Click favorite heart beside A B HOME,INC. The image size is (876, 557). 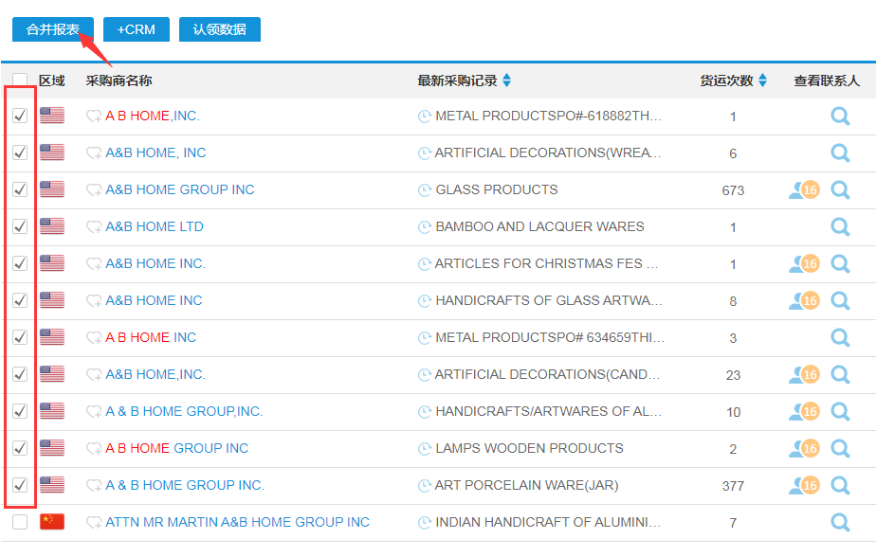pos(93,117)
